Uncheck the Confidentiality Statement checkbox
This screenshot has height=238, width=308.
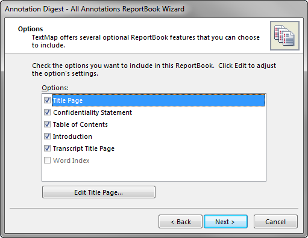click(47, 112)
